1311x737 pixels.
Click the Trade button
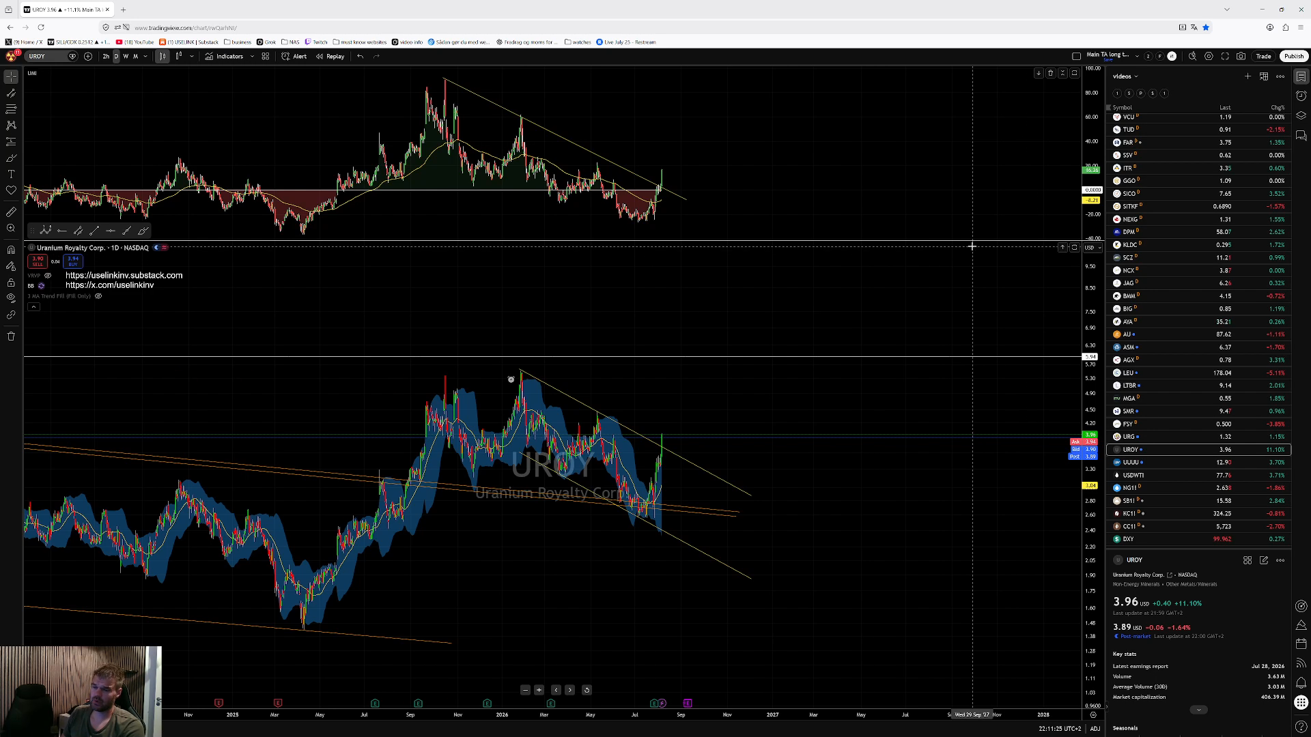click(x=1263, y=57)
